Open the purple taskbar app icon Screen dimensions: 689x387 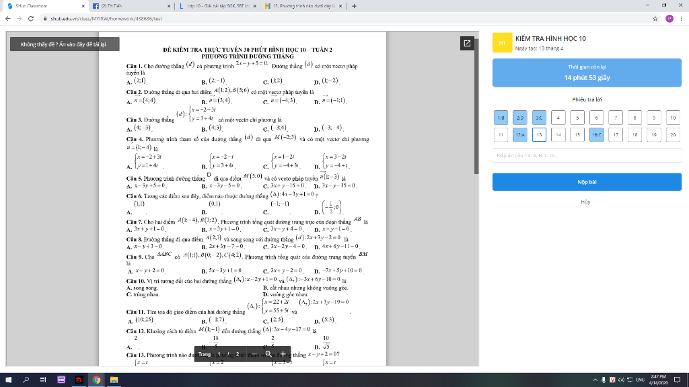[x=61, y=380]
